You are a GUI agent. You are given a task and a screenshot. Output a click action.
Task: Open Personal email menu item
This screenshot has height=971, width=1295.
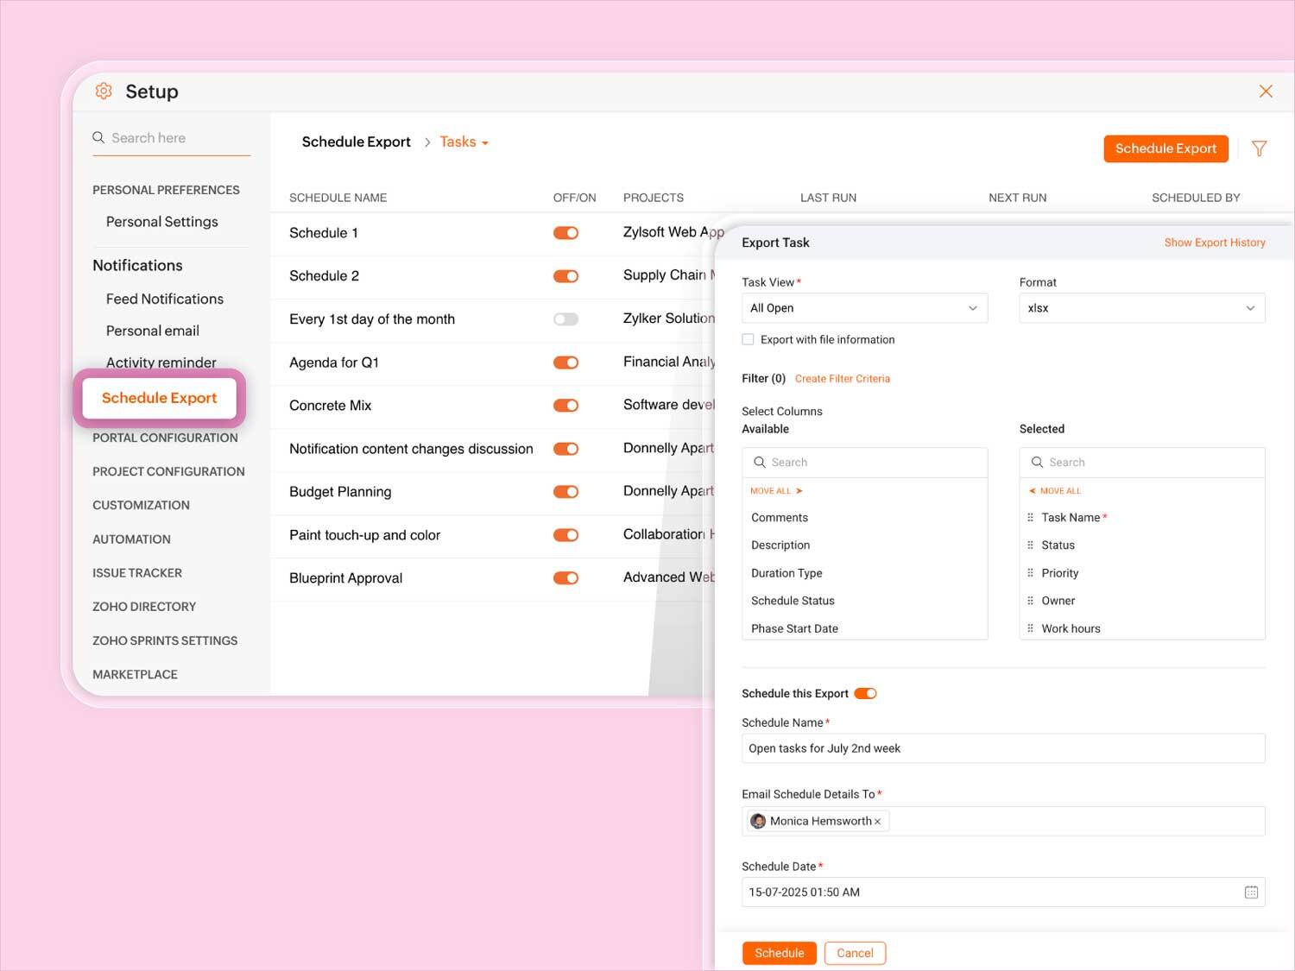point(152,331)
